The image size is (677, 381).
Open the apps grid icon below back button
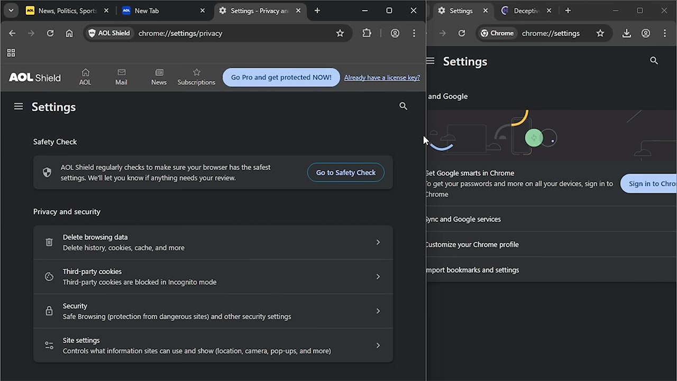tap(11, 52)
